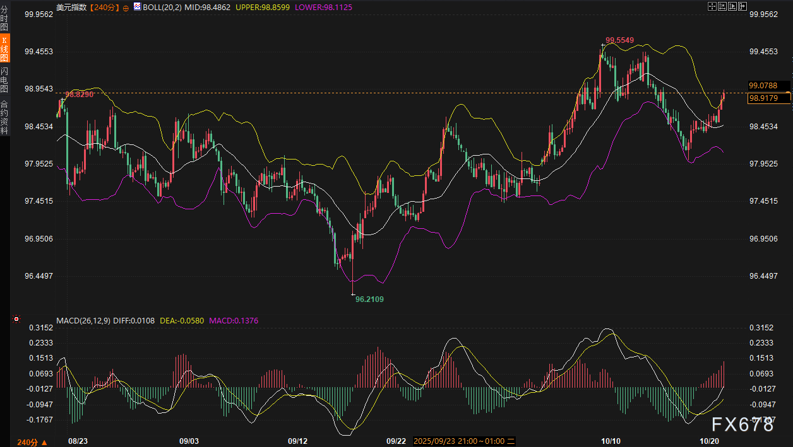Open the 240分 period selector at bottom-left
The width and height of the screenshot is (793, 447).
coord(28,441)
